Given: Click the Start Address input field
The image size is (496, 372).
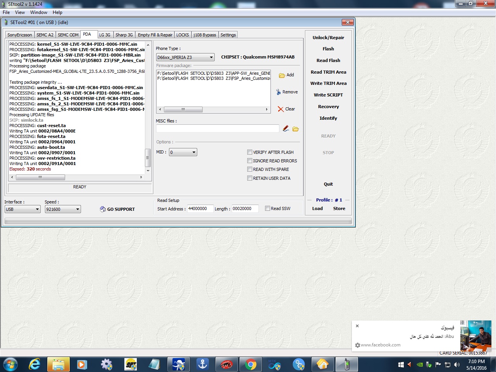Looking at the screenshot, I should (x=200, y=208).
